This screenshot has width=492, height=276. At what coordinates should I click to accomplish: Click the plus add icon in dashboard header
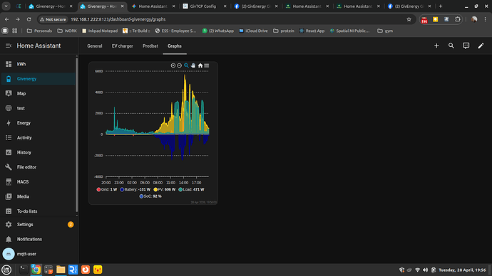coord(436,46)
